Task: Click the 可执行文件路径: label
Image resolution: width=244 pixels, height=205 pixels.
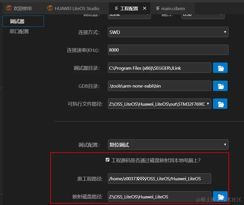Action: [x=85, y=104]
